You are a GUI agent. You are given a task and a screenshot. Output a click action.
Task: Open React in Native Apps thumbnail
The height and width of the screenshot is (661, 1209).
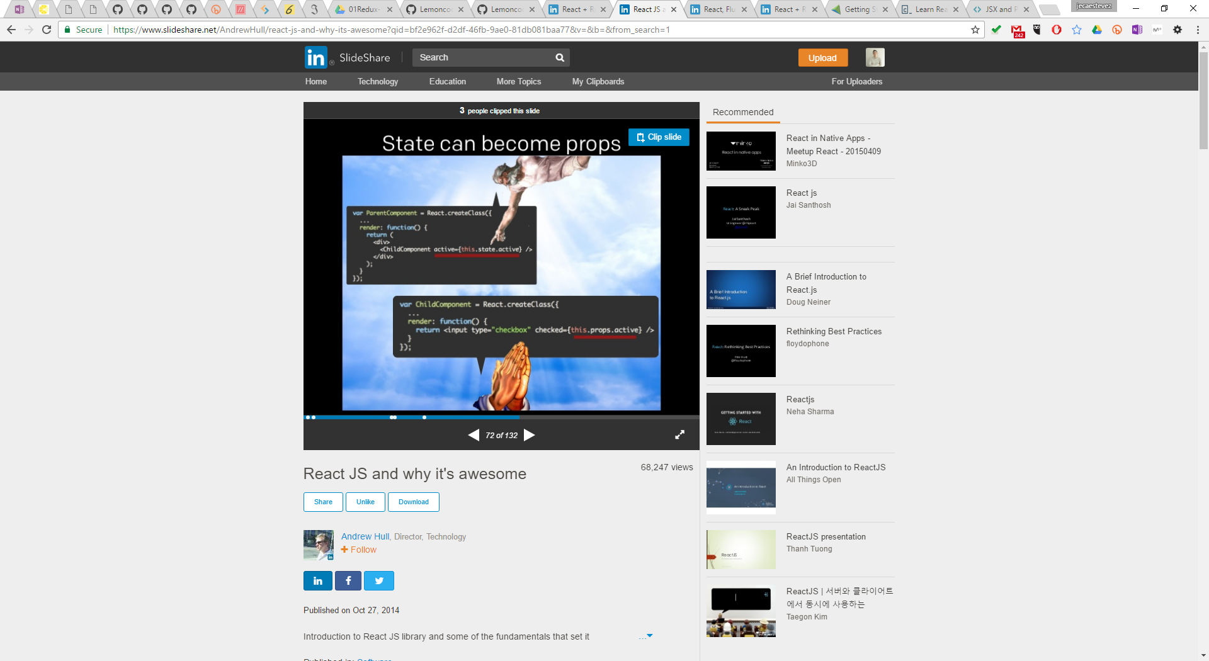[741, 151]
